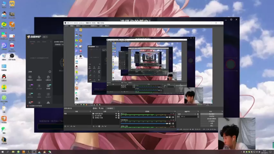Move the selected source up

click(102, 126)
